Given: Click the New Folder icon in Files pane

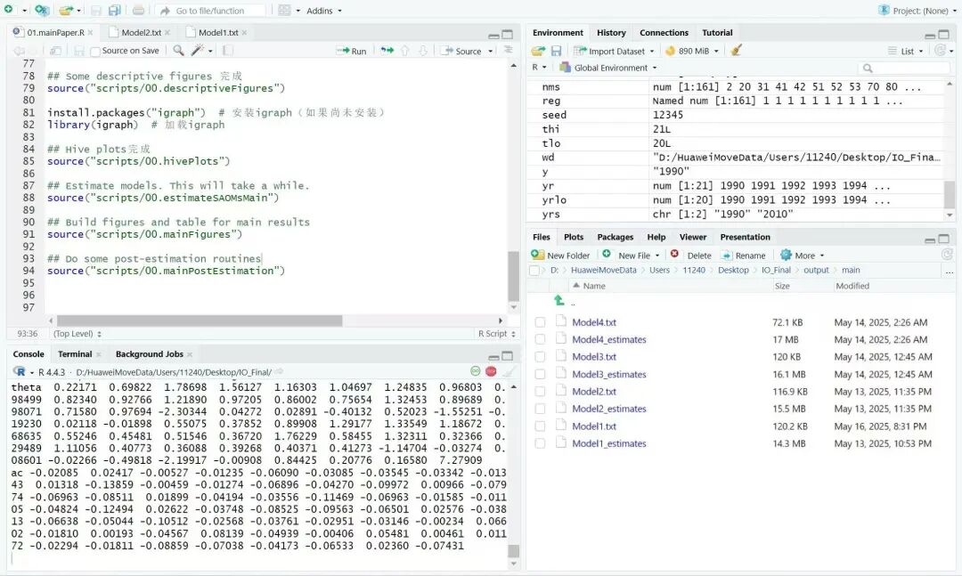Looking at the screenshot, I should (x=537, y=255).
